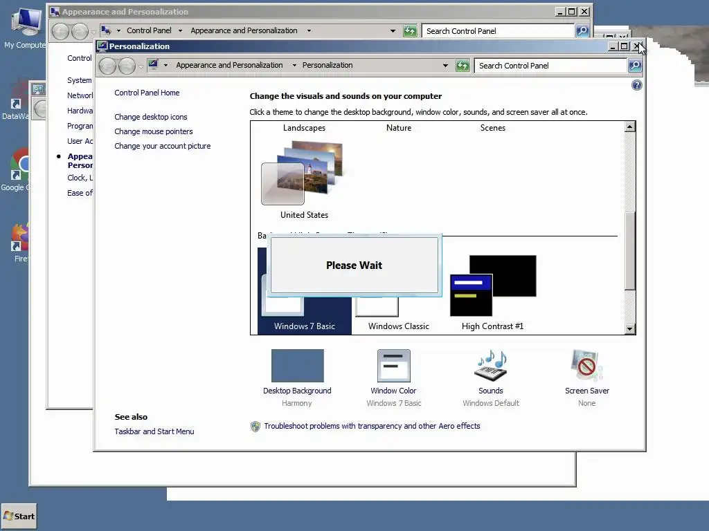Click the Forward button in Personalization window
709x531 pixels.
127,66
